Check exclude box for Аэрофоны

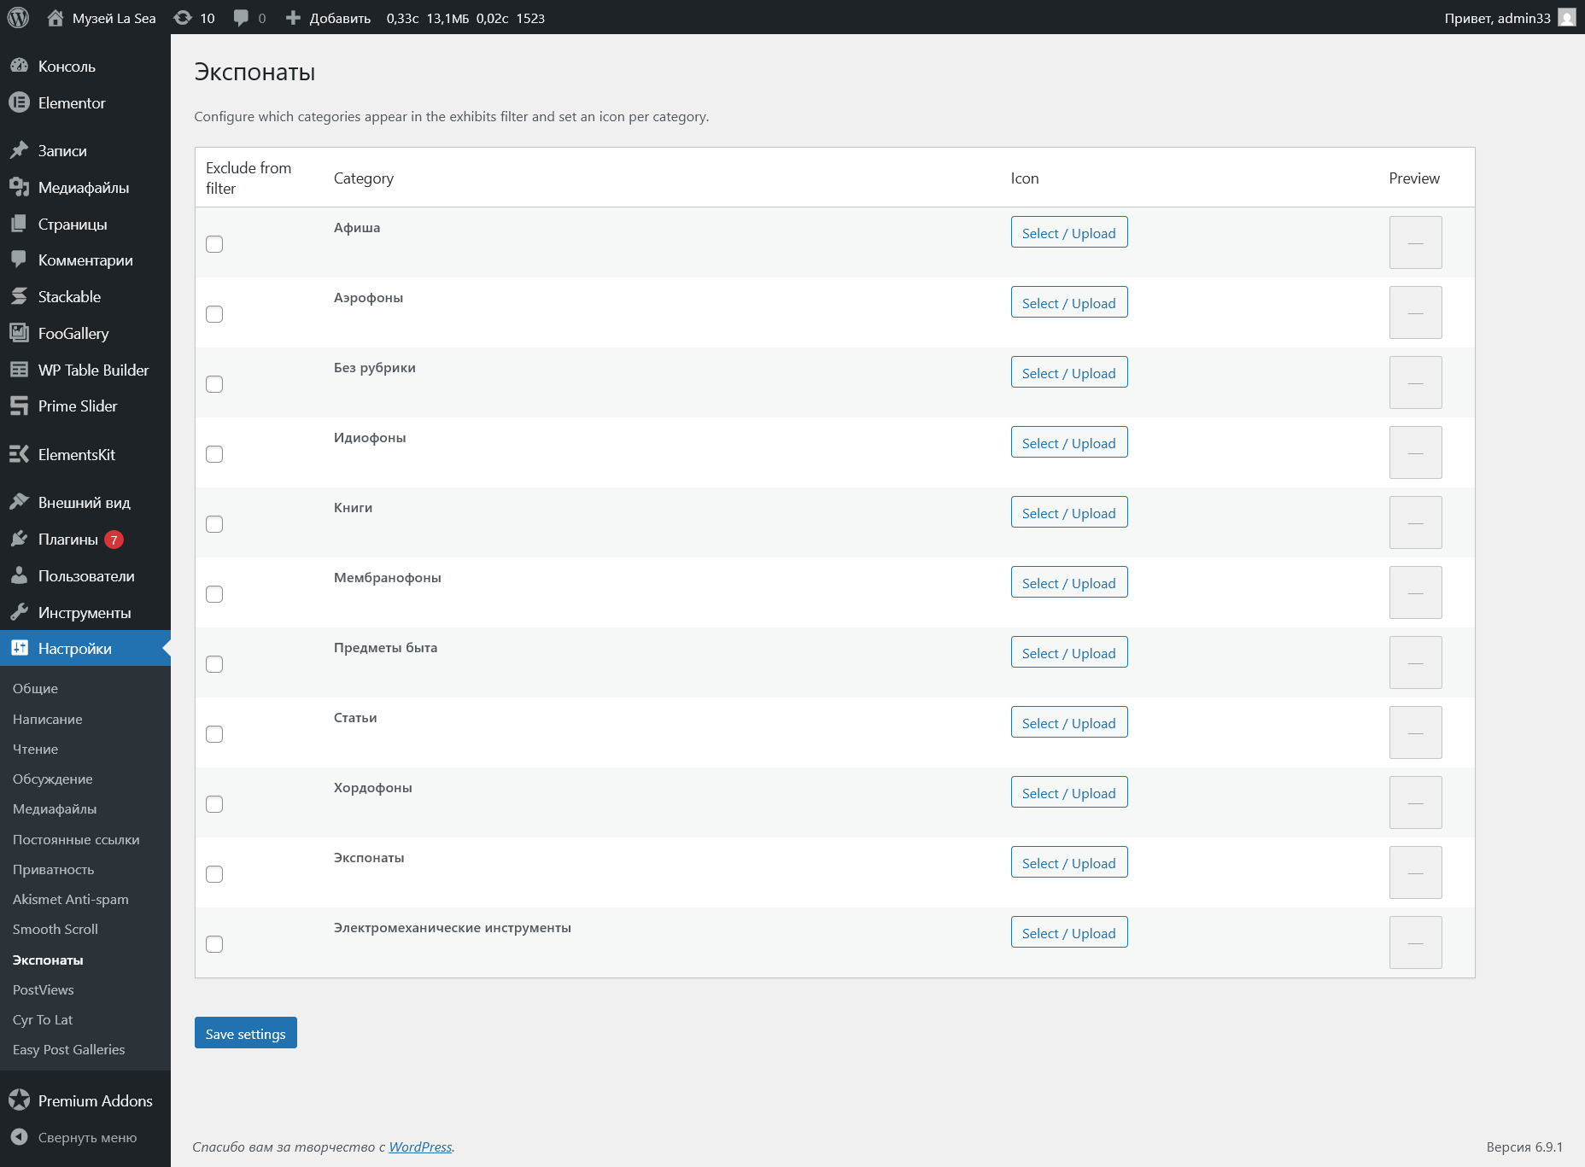pos(214,314)
